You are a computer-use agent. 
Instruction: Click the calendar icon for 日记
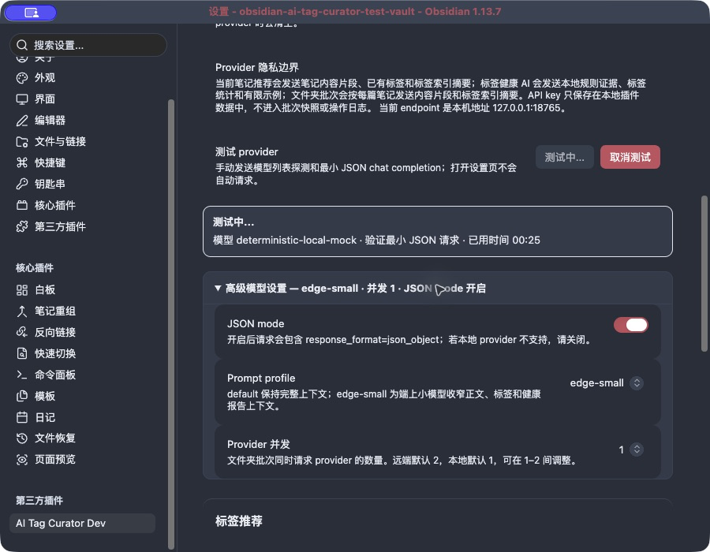(22, 417)
